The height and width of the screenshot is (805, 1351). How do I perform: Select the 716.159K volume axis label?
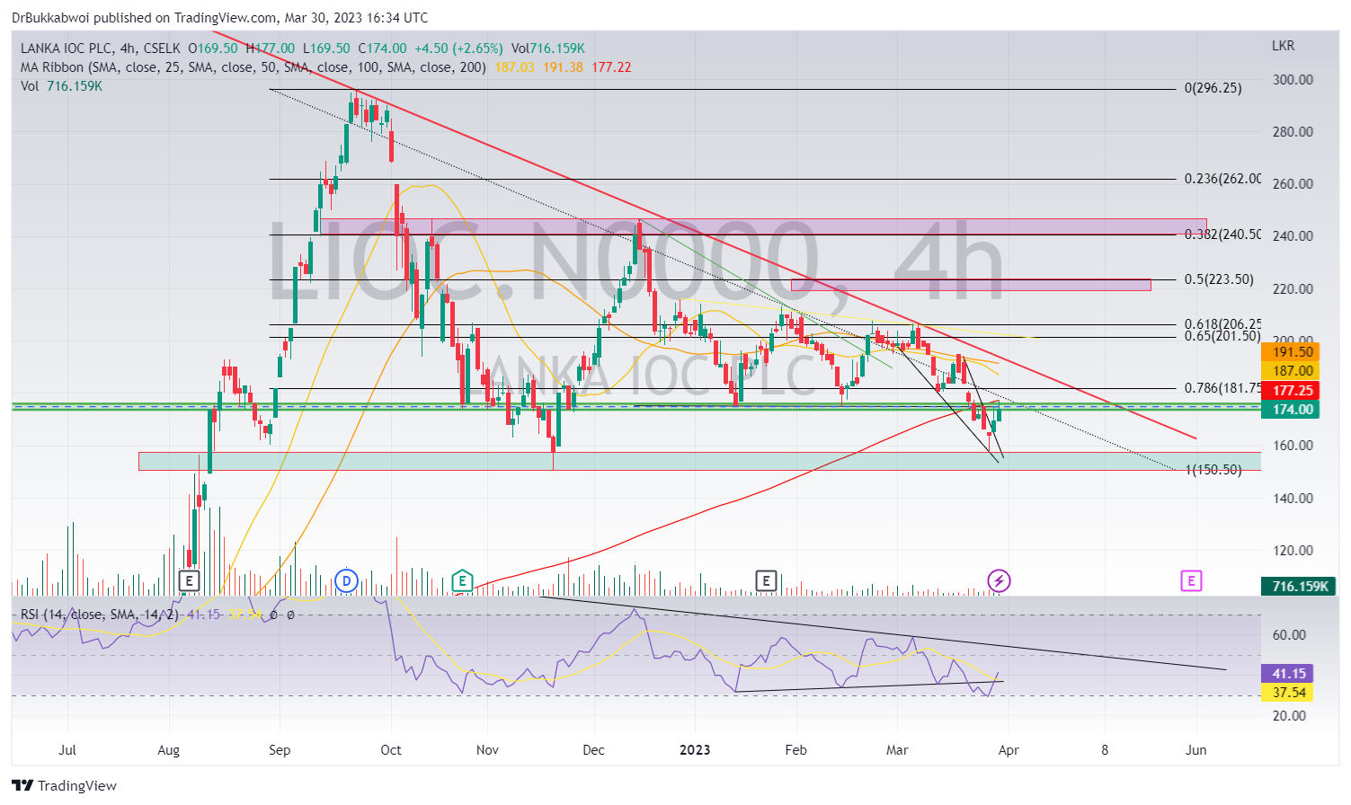1299,586
